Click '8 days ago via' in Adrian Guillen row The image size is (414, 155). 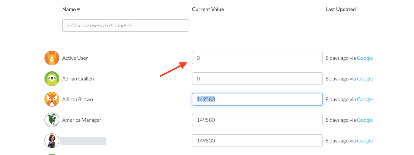click(341, 79)
